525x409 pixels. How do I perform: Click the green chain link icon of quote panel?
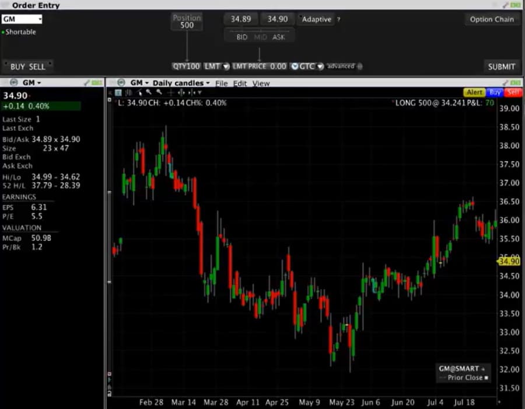[x=97, y=82]
